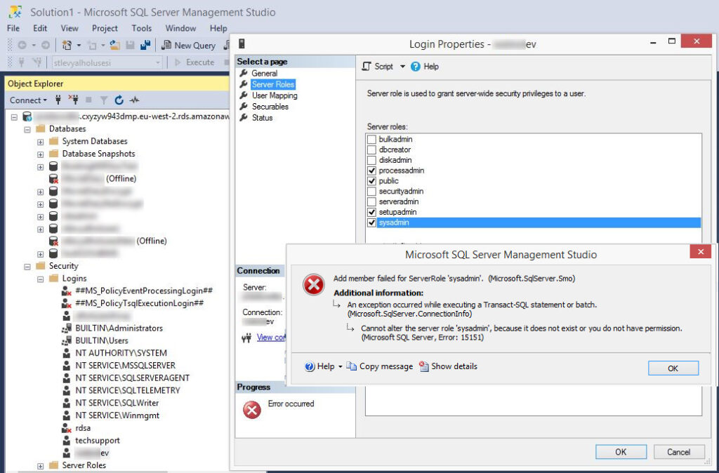Image resolution: width=719 pixels, height=473 pixels.
Task: Open General page in Login Properties
Action: tap(264, 73)
